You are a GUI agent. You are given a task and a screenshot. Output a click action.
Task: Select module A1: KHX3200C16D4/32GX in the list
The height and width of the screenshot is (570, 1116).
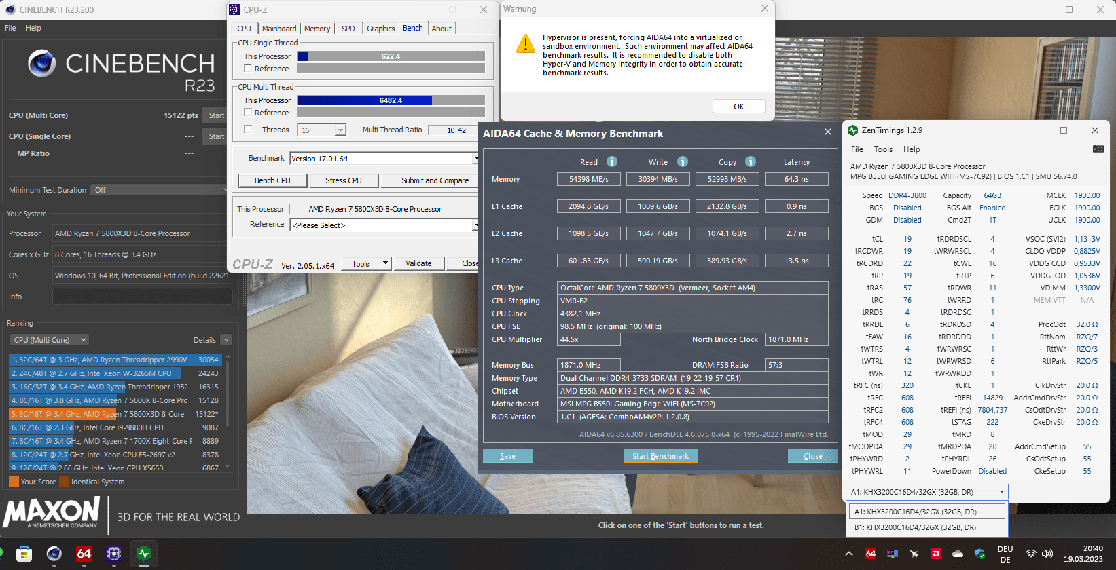click(928, 512)
